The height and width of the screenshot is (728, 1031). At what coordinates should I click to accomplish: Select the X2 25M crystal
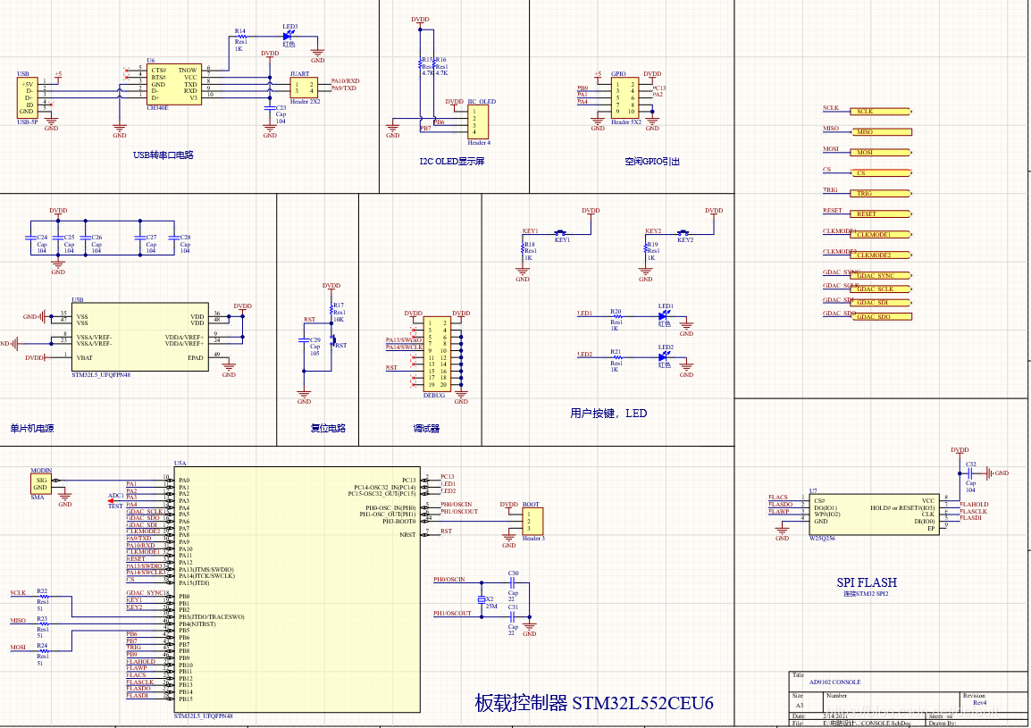(482, 599)
